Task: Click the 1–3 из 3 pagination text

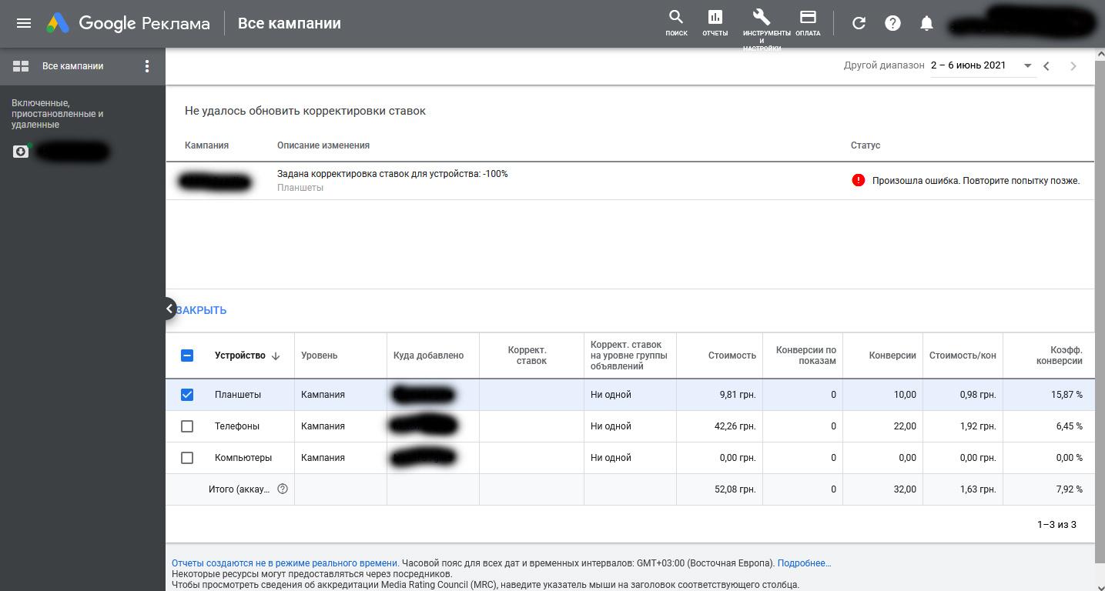Action: click(1056, 525)
